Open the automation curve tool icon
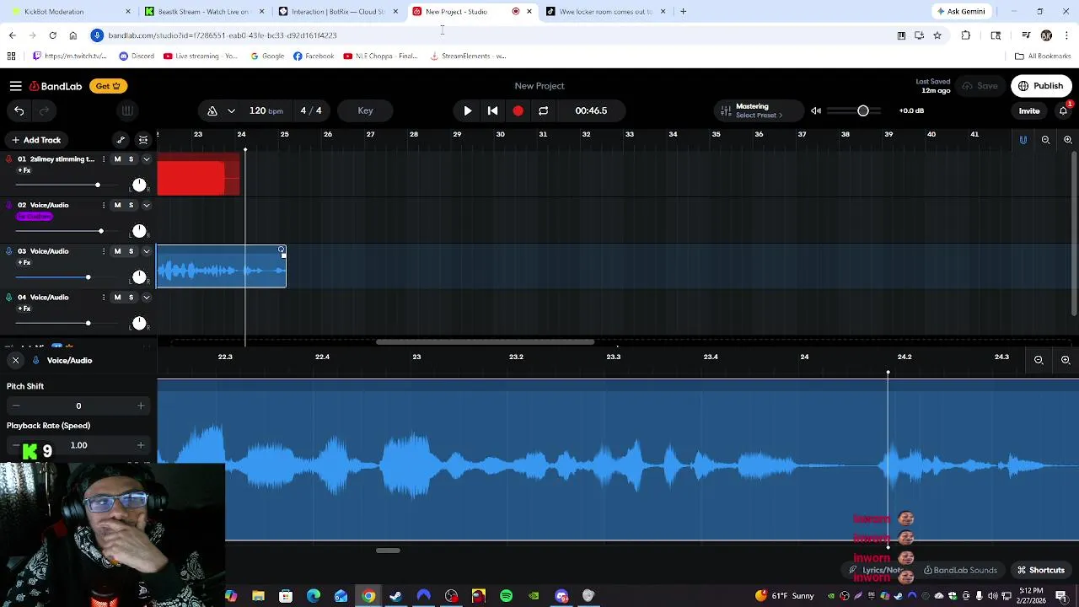This screenshot has height=607, width=1079. coord(121,140)
